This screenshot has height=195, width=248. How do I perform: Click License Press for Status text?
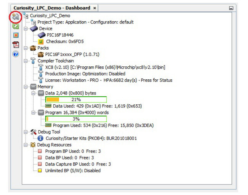click(157, 80)
